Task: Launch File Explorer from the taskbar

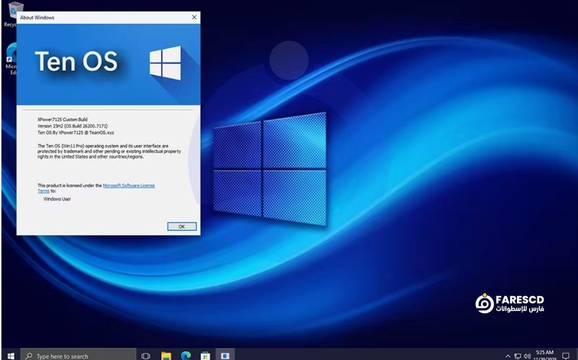Action: 166,355
